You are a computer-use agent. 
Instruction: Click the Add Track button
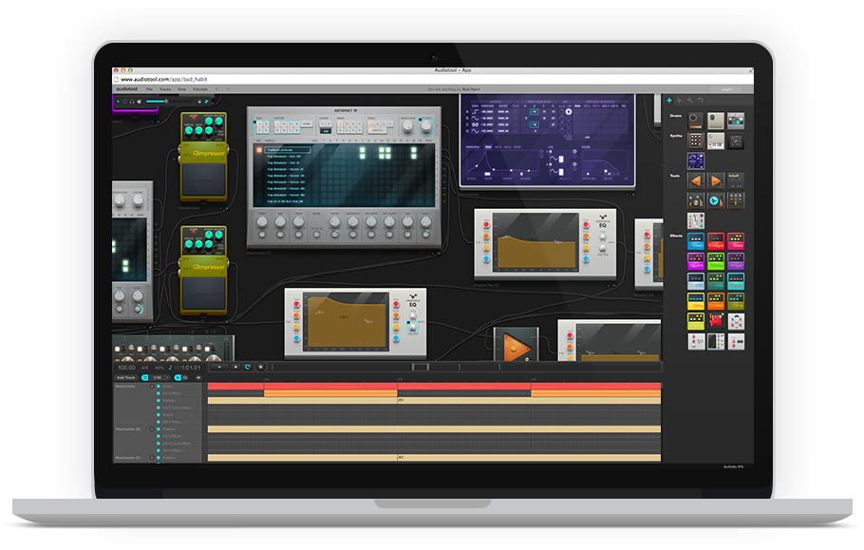[x=126, y=377]
